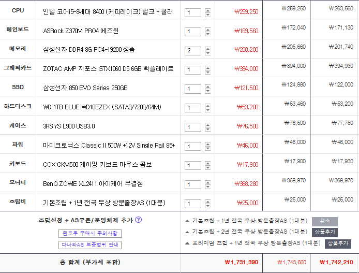This screenshot has height=273, width=359.
Task: Open product ZOTAC AMP 지포스 GTX1060 D5 6GB
Action: pyautogui.click(x=108, y=69)
